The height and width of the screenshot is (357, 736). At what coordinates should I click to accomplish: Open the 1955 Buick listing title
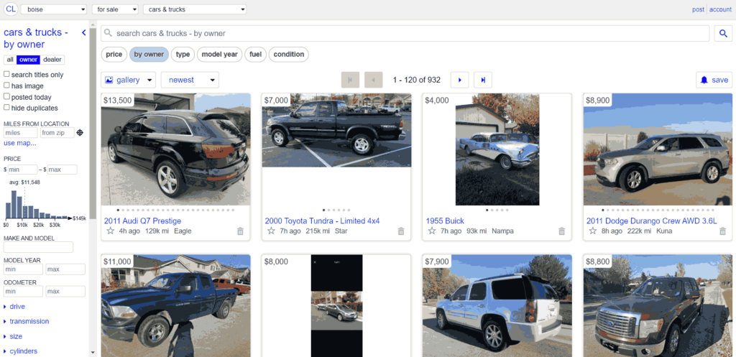pyautogui.click(x=445, y=221)
